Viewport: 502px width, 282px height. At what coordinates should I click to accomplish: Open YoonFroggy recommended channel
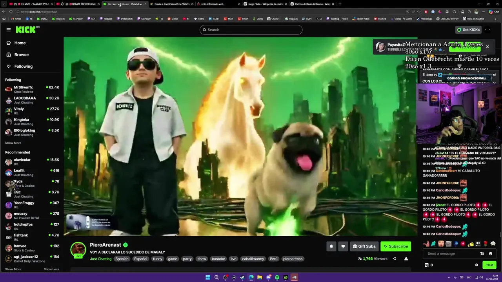pyautogui.click(x=32, y=205)
